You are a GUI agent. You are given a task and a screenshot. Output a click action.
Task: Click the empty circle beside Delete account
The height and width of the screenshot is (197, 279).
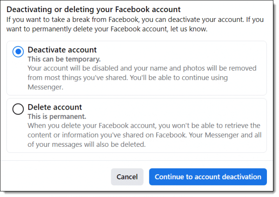coord(18,109)
